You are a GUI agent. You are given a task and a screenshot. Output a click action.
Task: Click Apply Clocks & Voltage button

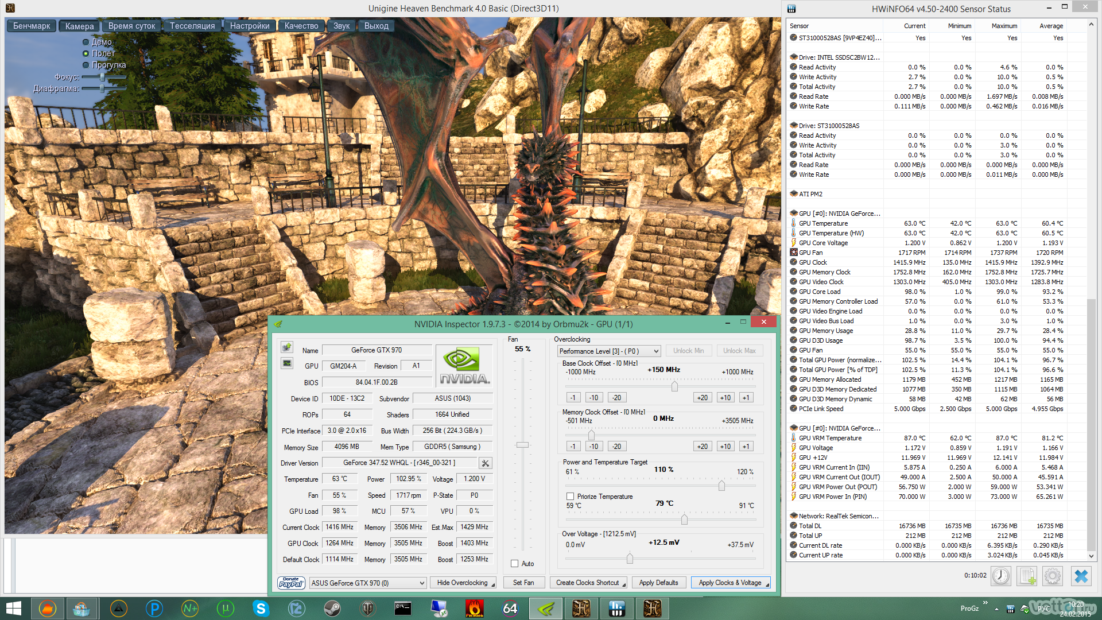click(x=730, y=583)
